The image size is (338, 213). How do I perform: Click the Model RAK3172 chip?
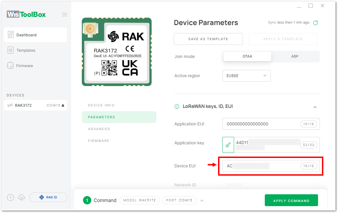pos(140,200)
